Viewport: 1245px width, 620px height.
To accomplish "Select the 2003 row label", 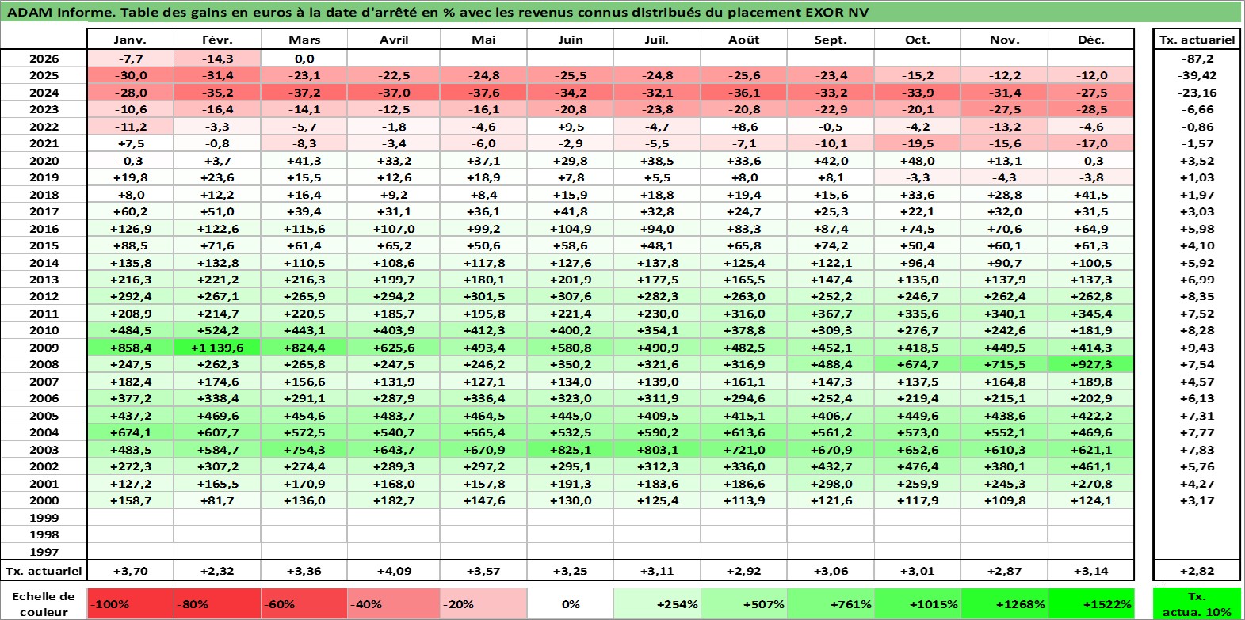I will tap(44, 450).
